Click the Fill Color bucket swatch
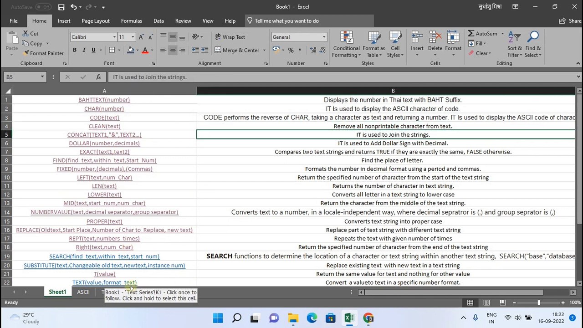583x328 pixels. 130,50
